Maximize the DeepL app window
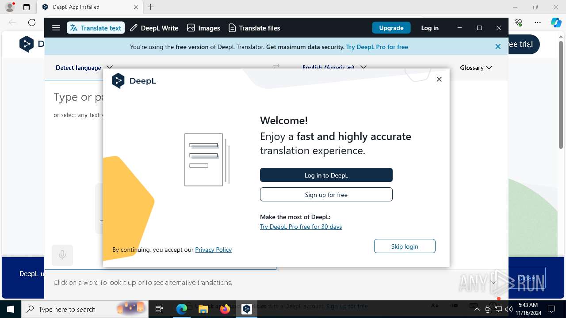This screenshot has width=566, height=318. point(479,28)
